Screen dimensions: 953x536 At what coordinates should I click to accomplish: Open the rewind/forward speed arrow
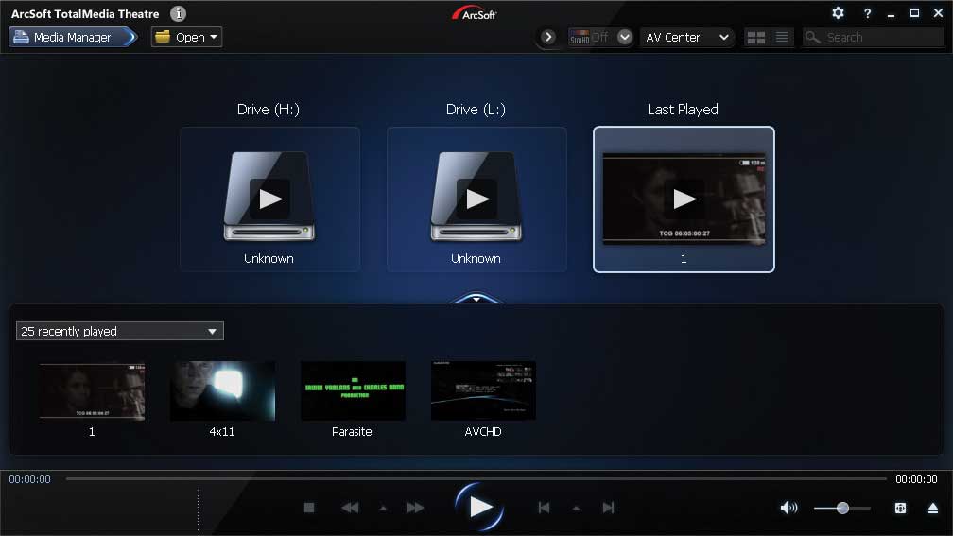(384, 508)
